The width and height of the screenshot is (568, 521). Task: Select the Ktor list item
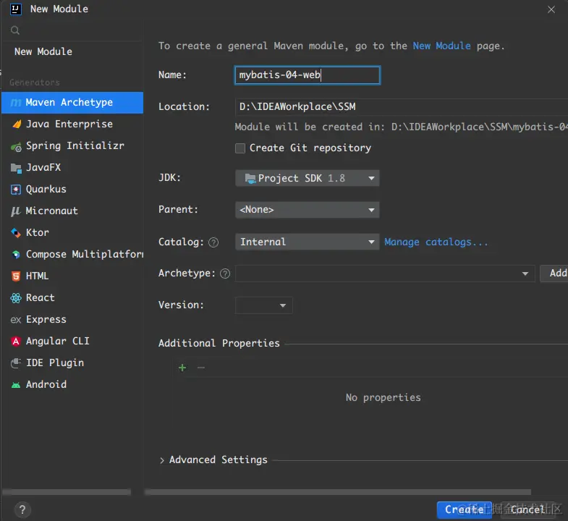pyautogui.click(x=72, y=232)
